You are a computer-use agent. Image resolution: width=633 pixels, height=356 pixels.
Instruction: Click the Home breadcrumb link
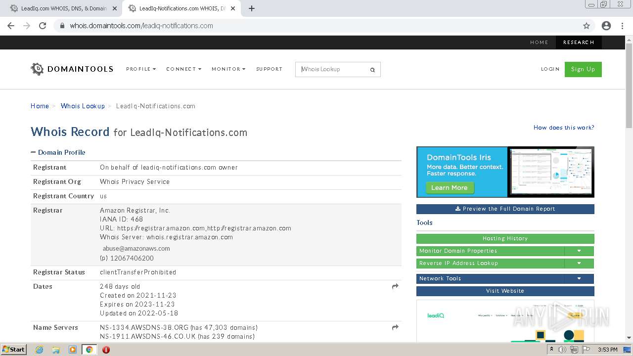(x=40, y=106)
